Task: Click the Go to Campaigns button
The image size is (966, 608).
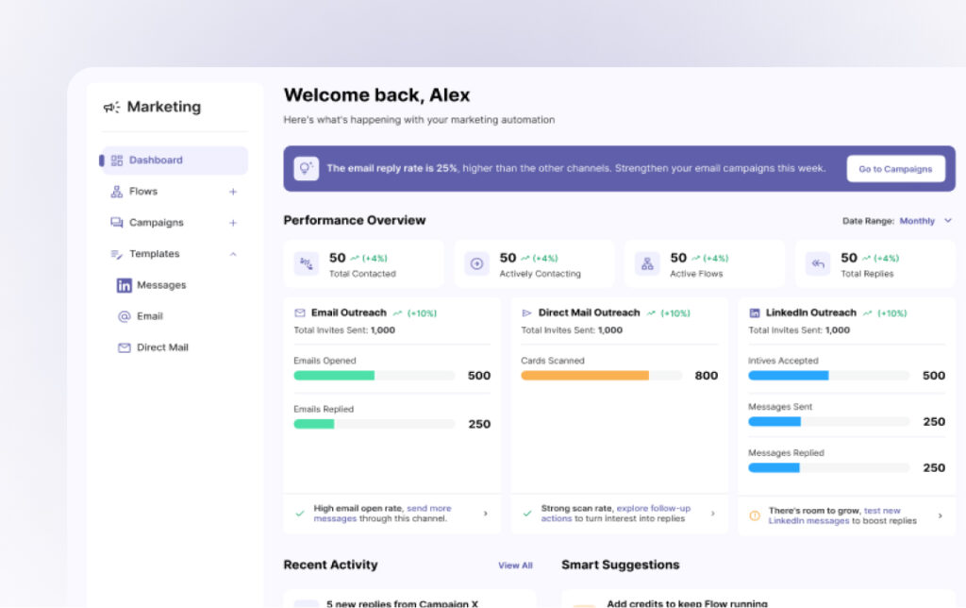Action: tap(895, 169)
